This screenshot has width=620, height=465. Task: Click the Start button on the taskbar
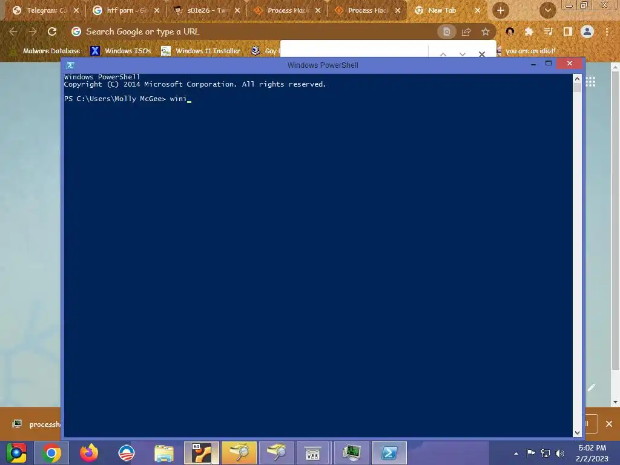point(16,453)
